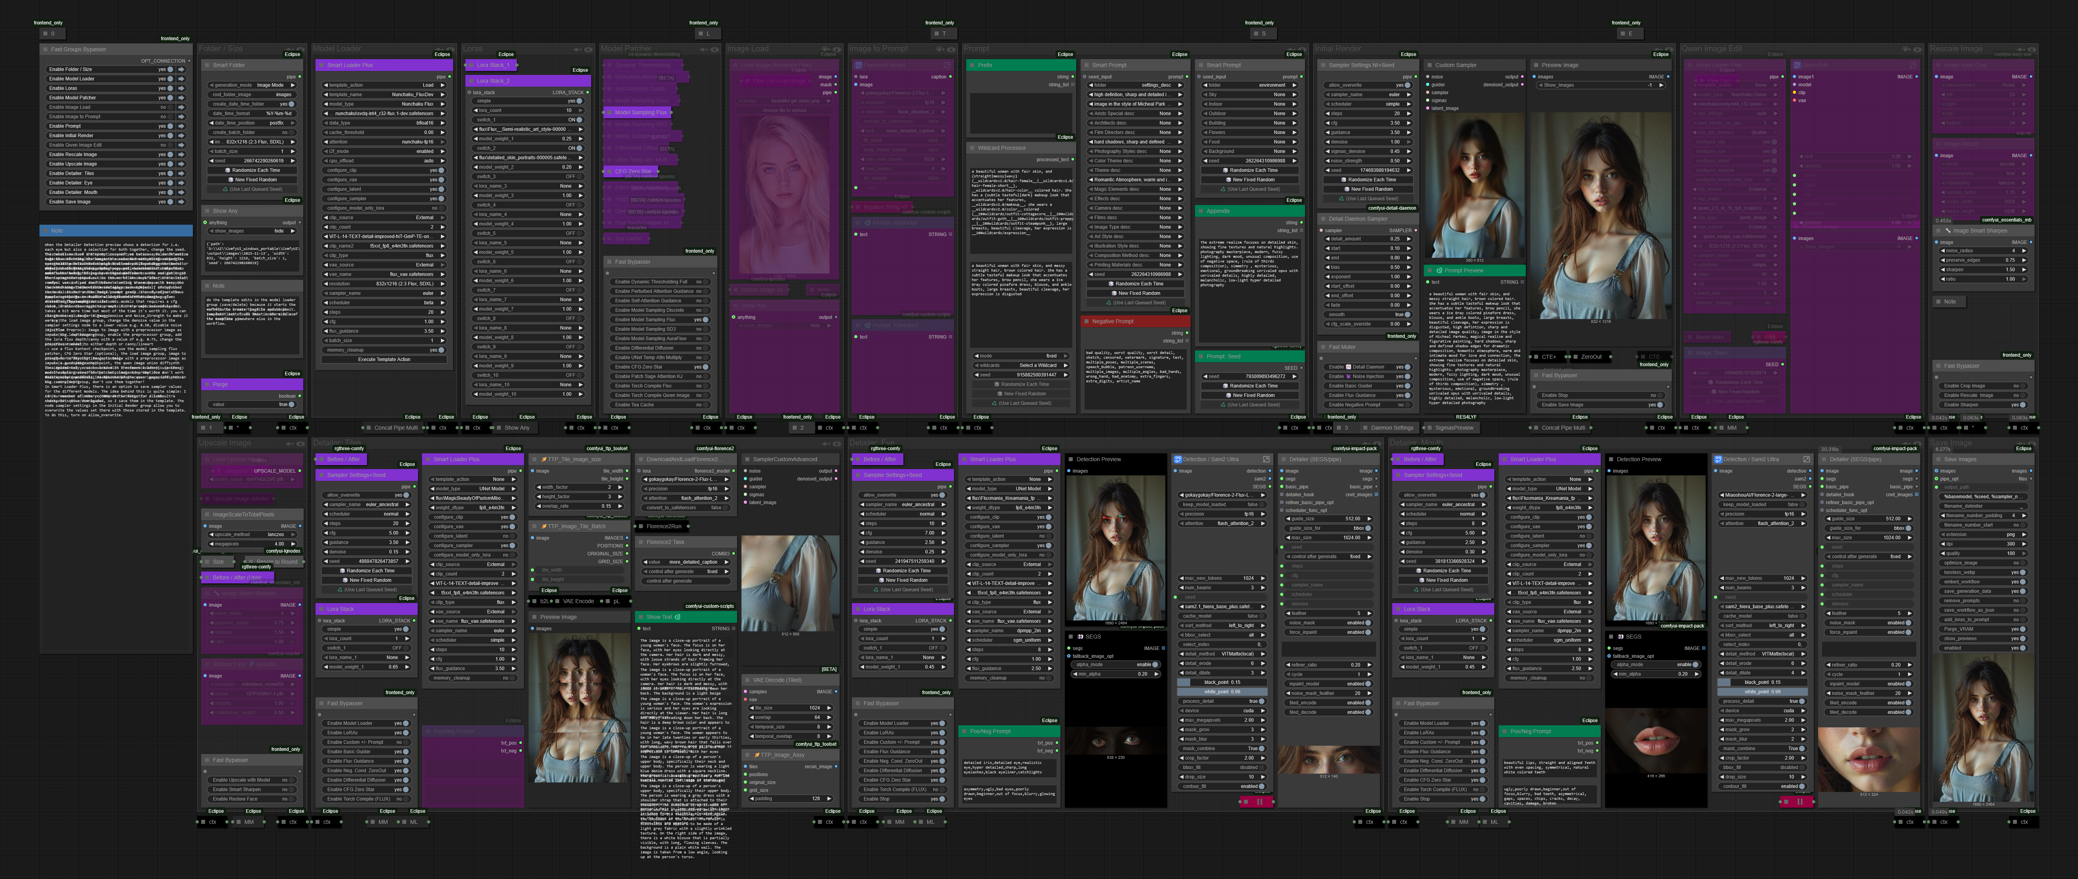The width and height of the screenshot is (2078, 879).
Task: Navigate using the Enable Prompt arrow icon
Action: point(181,126)
